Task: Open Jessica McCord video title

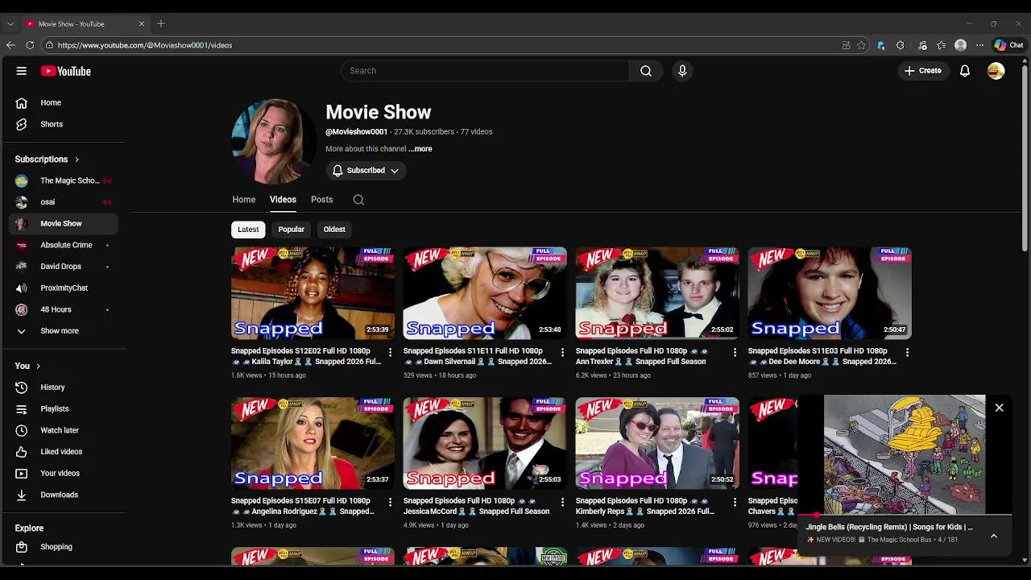Action: (x=476, y=506)
